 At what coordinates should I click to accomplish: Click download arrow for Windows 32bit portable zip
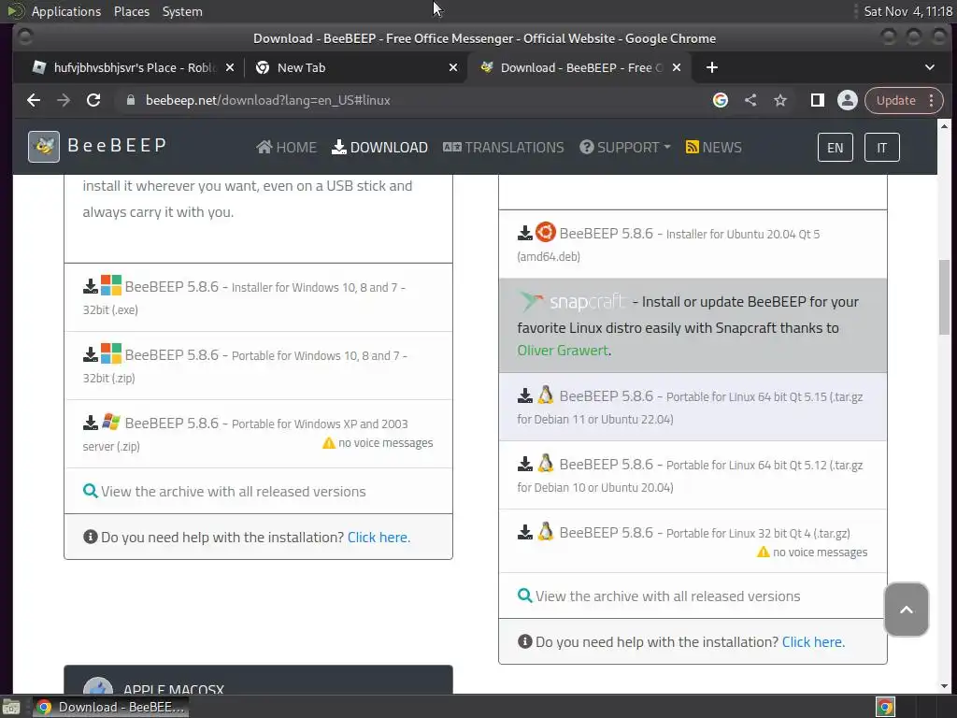click(91, 354)
